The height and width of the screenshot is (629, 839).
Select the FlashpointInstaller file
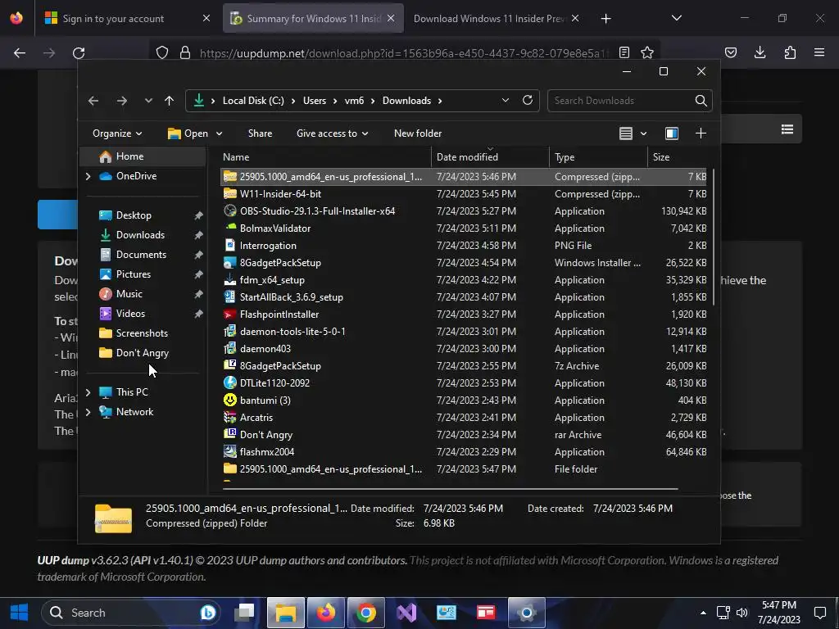465,314
